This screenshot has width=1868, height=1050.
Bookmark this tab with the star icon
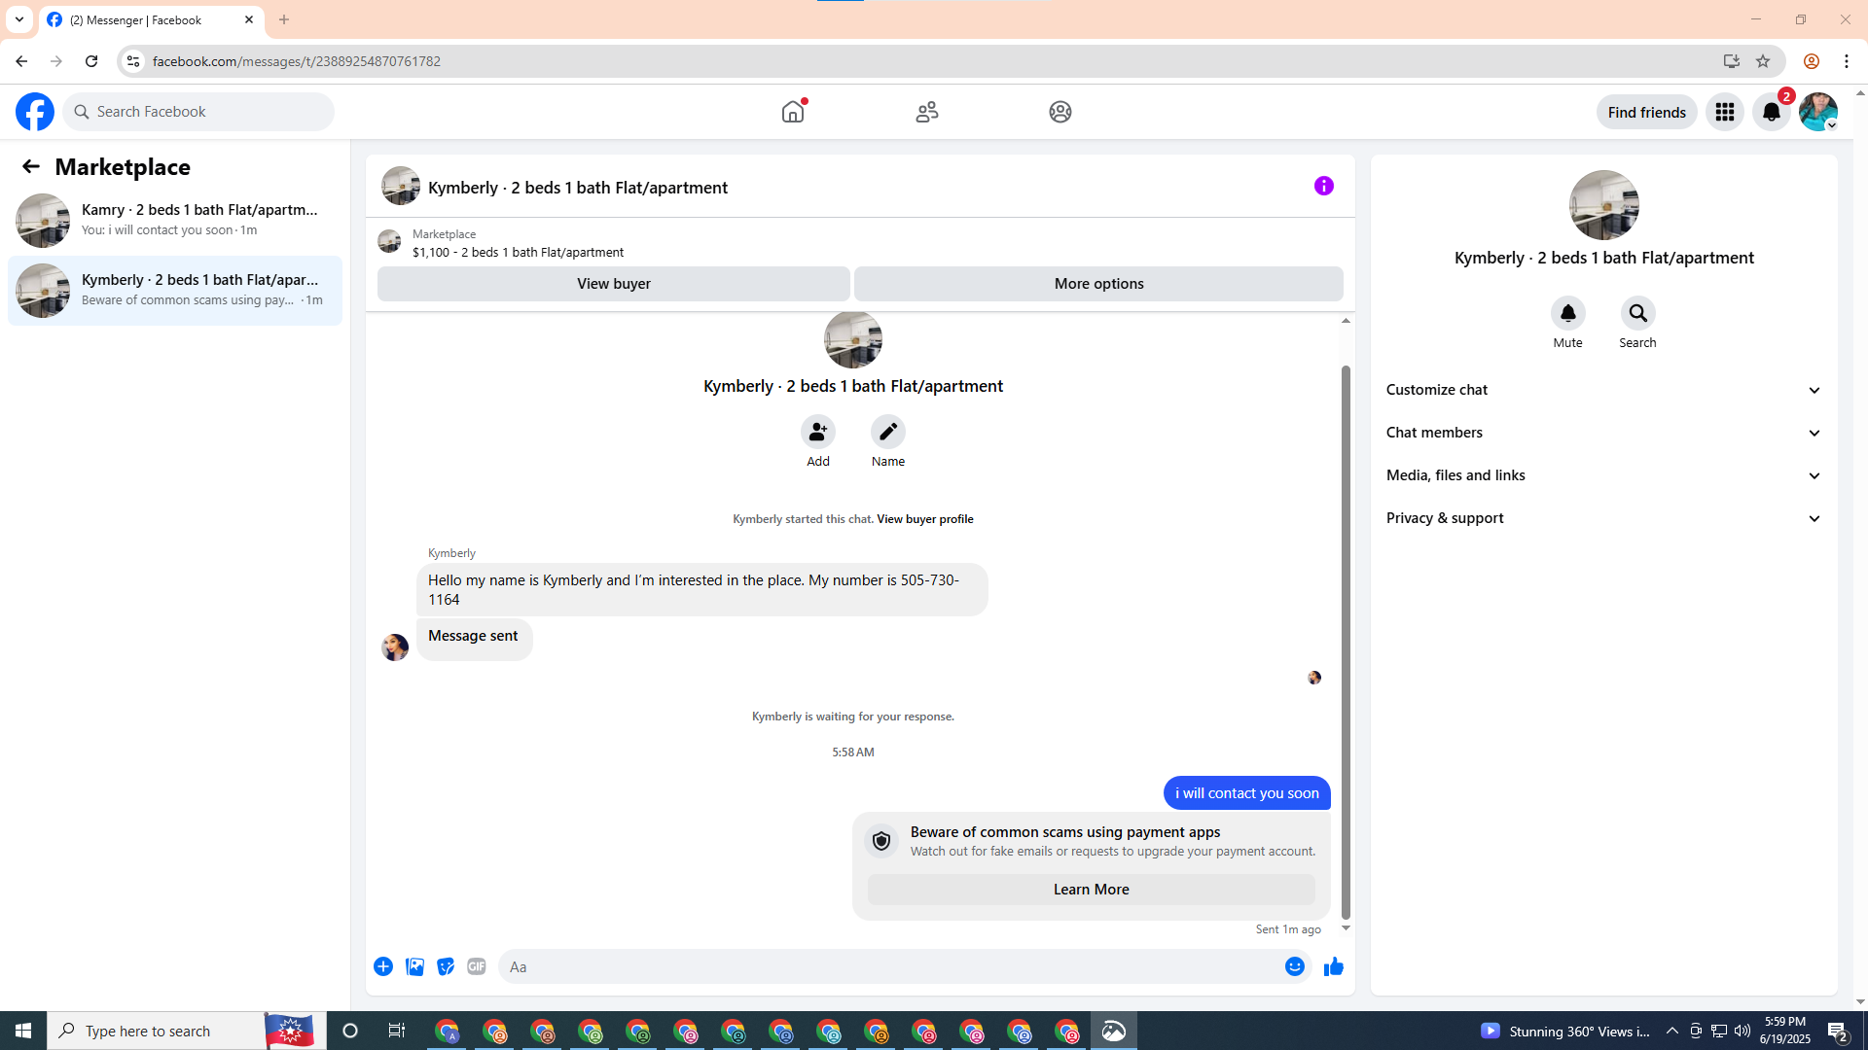coord(1763,61)
